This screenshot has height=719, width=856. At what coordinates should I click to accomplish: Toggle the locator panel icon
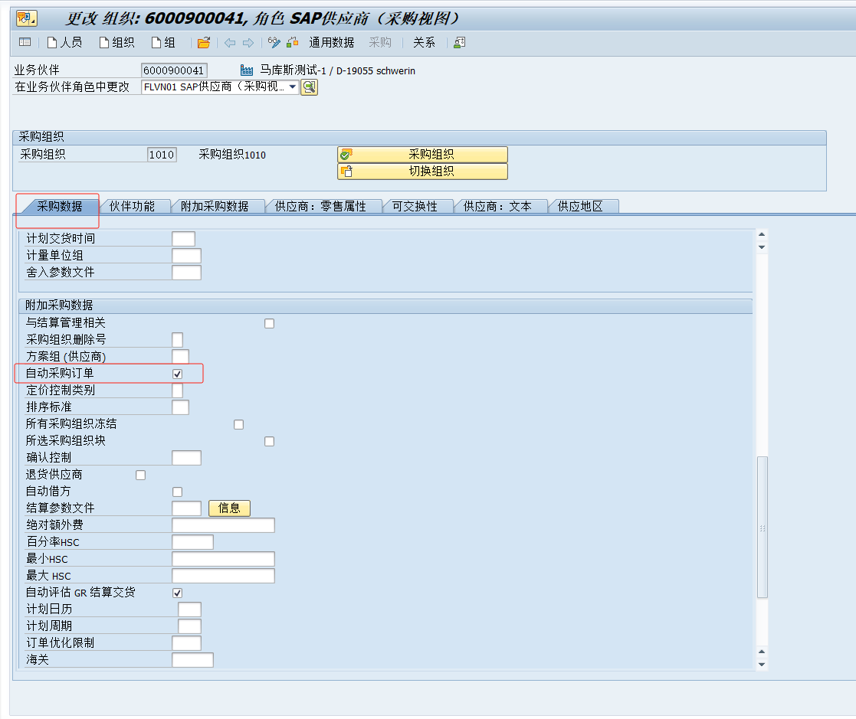tap(25, 42)
